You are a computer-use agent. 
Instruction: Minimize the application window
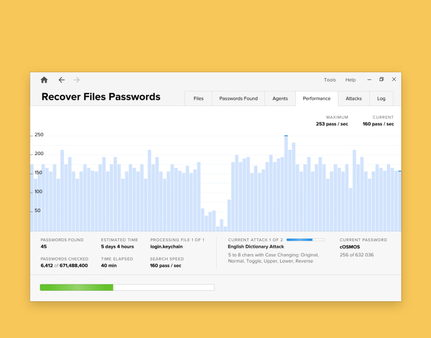(x=369, y=80)
